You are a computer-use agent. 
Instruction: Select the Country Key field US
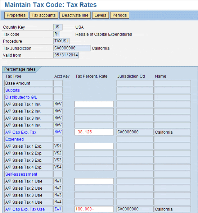coord(58,27)
